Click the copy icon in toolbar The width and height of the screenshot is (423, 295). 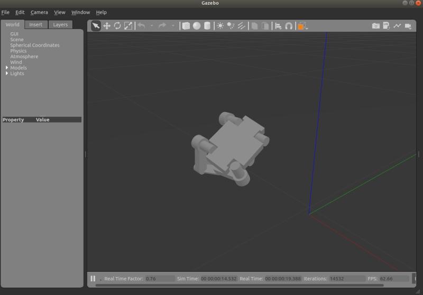point(254,26)
